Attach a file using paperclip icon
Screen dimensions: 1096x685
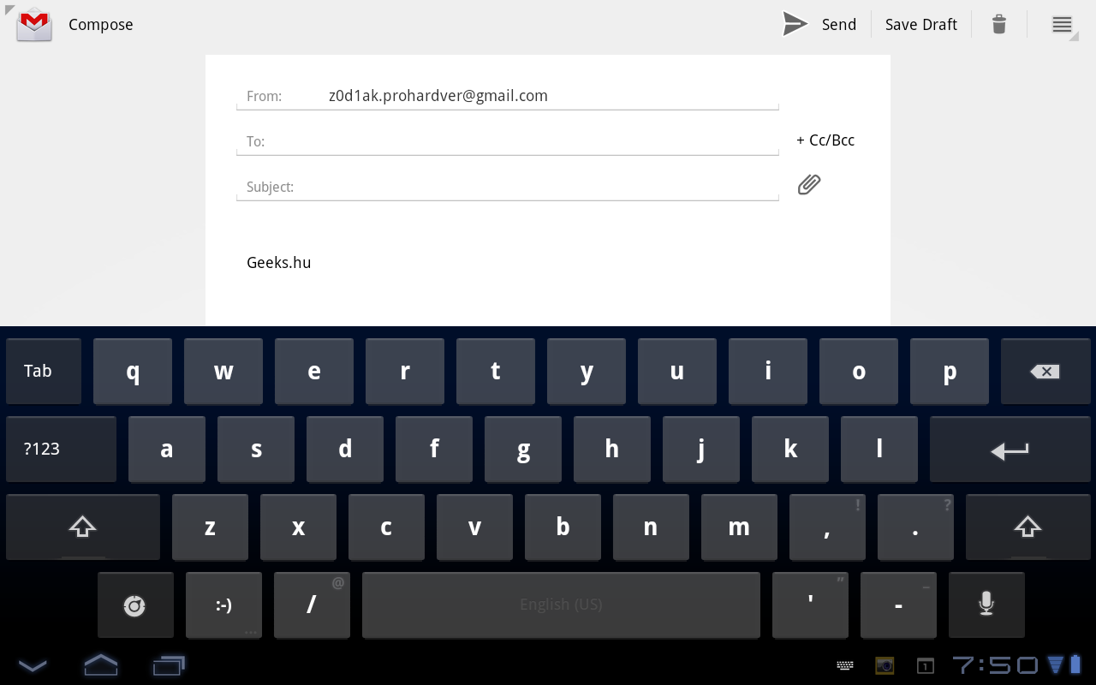(x=809, y=184)
